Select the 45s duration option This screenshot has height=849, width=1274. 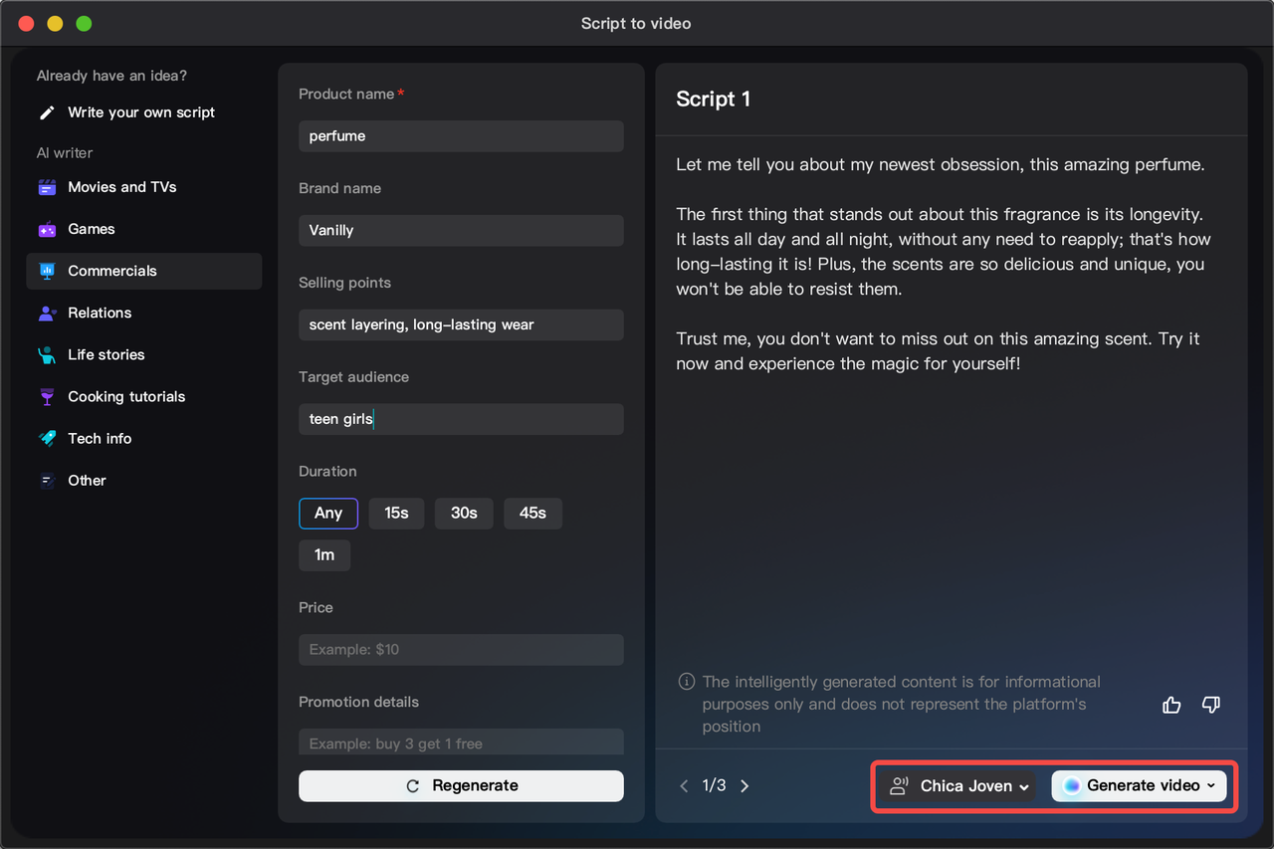click(x=532, y=513)
